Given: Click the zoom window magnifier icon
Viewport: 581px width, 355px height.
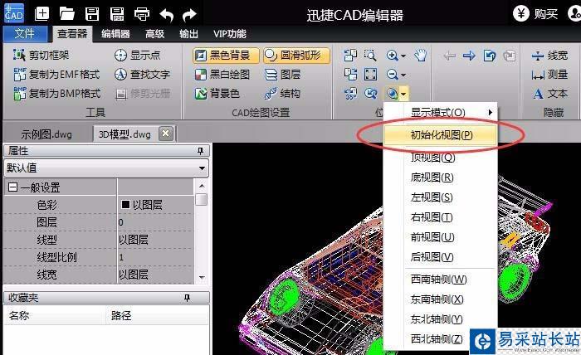Looking at the screenshot, I should coord(370,55).
